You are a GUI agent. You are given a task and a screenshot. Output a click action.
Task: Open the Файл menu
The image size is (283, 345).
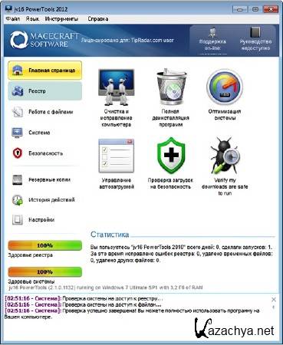tap(13, 18)
